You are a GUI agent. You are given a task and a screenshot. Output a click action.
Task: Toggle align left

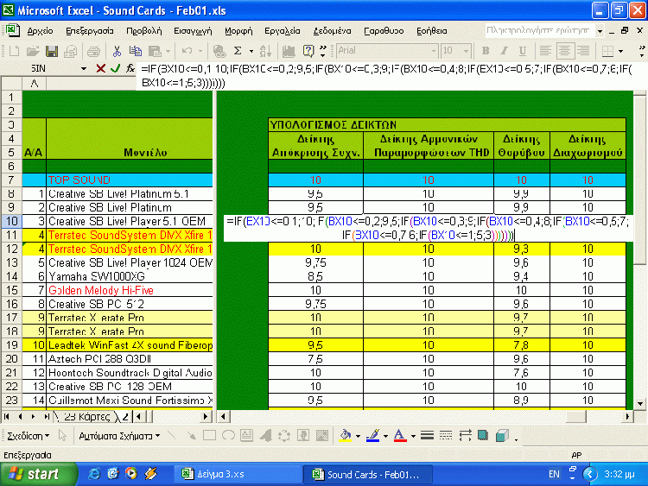(545, 51)
